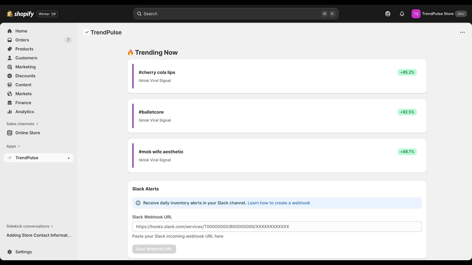Click the Orders count badge 7
This screenshot has width=472, height=265.
click(x=68, y=40)
